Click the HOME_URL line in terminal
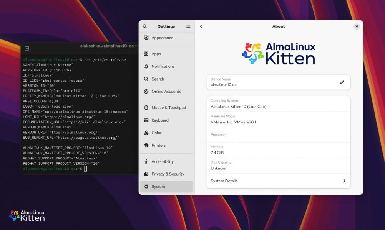 coord(59,117)
